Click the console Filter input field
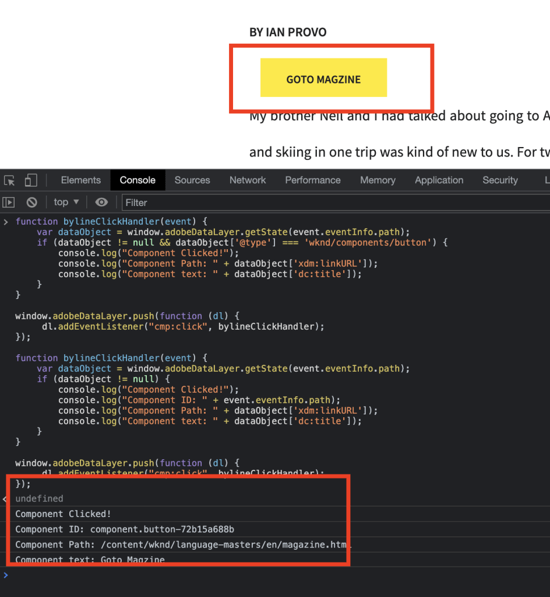Screen dimensions: 550x597 [332, 203]
